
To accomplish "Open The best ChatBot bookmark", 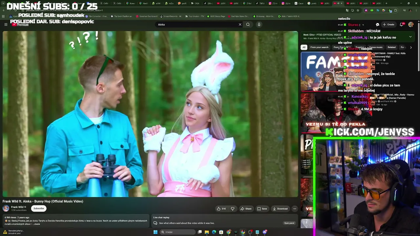I will [121, 16].
